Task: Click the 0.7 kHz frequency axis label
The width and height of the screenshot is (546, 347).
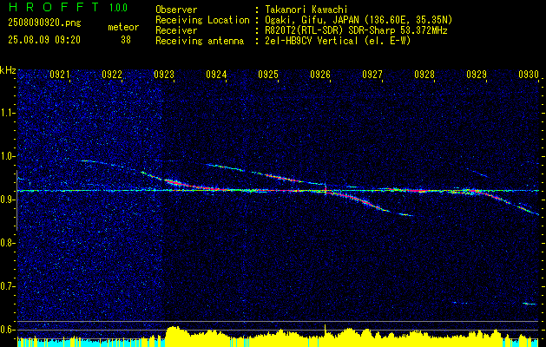Action: point(8,286)
